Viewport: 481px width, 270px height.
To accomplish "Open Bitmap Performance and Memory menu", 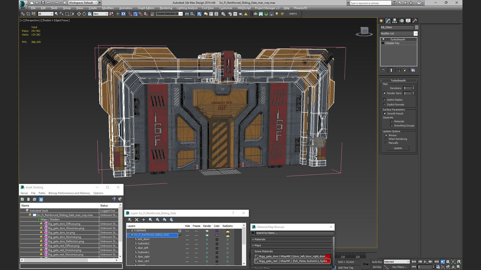I will point(69,193).
